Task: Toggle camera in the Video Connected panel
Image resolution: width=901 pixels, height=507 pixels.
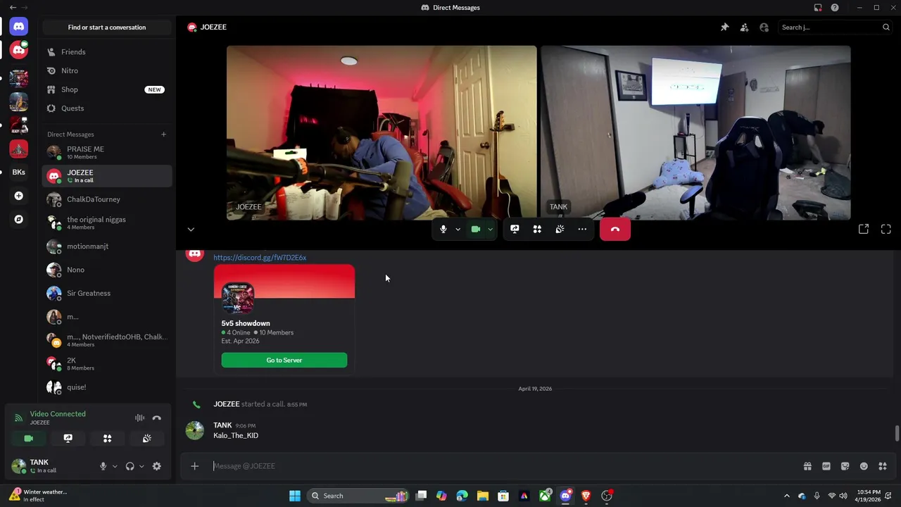Action: [29, 438]
